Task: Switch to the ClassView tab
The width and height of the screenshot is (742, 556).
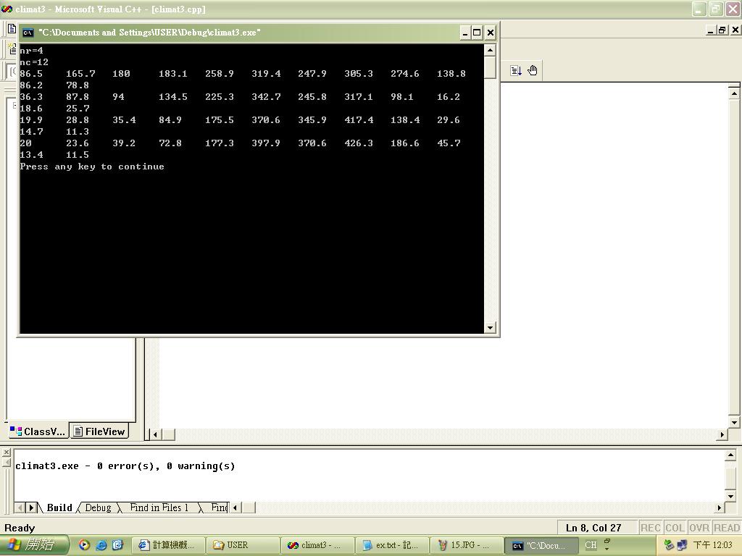Action: point(38,431)
